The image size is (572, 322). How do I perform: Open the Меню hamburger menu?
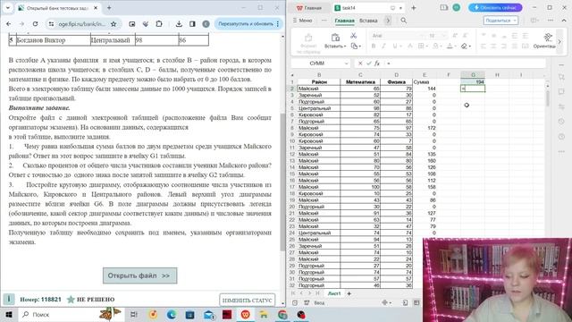point(302,21)
